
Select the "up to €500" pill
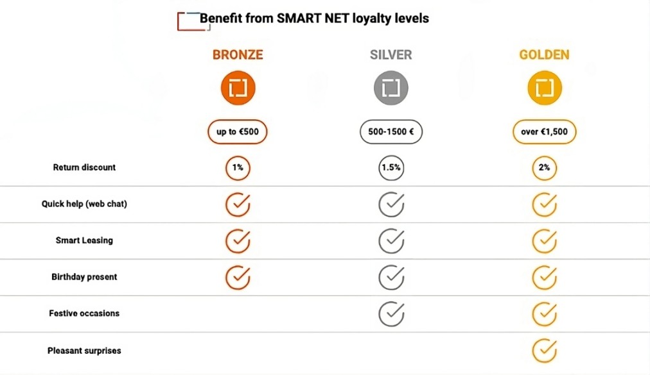[238, 132]
